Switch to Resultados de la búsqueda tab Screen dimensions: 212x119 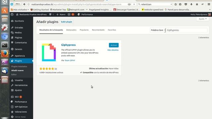[x=51, y=30]
